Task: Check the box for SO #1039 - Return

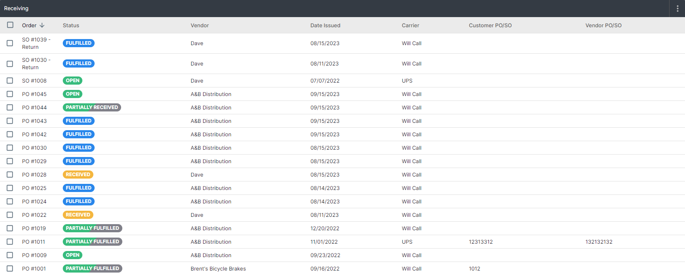Action: (10, 43)
